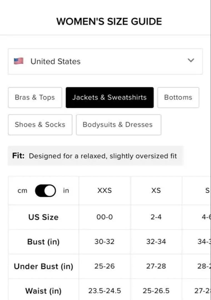211x300 pixels.
Task: Toggle the cm/in unit switch
Action: point(45,191)
